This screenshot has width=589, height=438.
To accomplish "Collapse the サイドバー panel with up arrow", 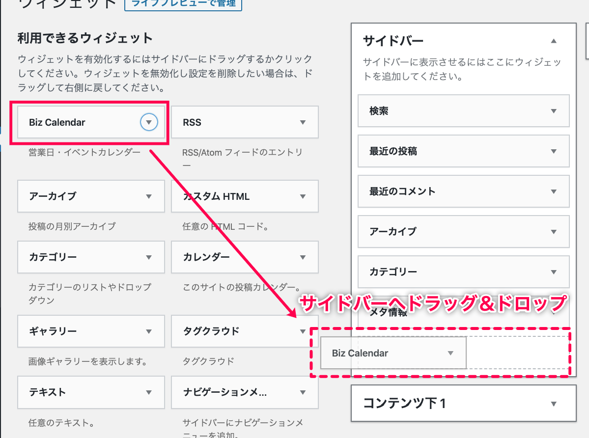I will 554,41.
